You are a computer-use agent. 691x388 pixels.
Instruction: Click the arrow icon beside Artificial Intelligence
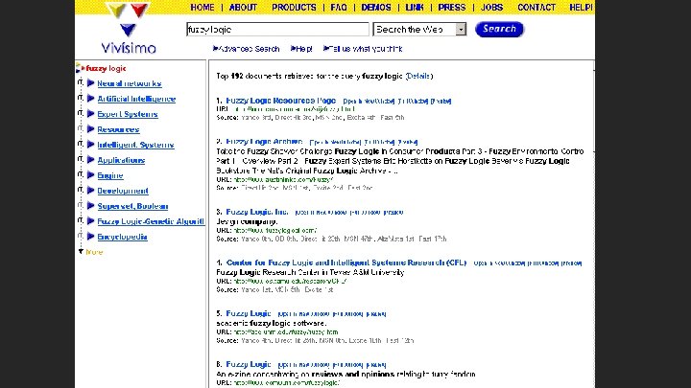click(91, 98)
